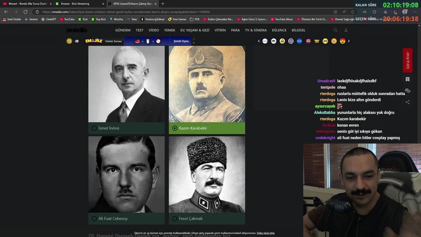Reload the current page
This screenshot has height=237, width=421.
[25, 12]
